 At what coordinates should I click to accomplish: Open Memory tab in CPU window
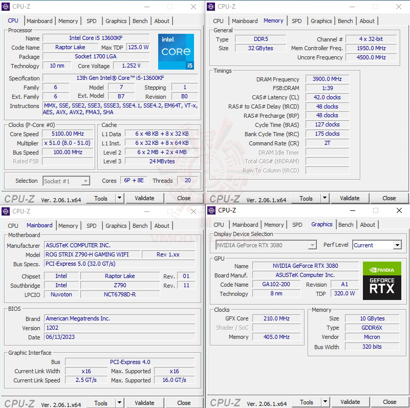(68, 21)
